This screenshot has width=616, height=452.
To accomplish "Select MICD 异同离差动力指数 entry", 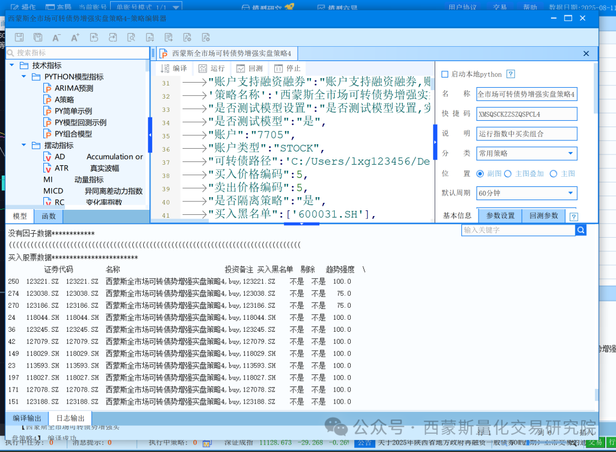I will click(x=93, y=191).
